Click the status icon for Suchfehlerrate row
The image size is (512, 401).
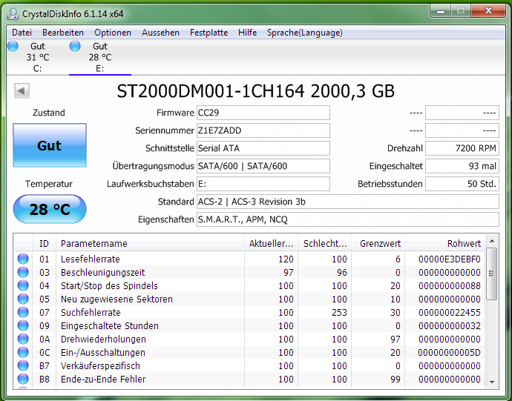coord(23,312)
